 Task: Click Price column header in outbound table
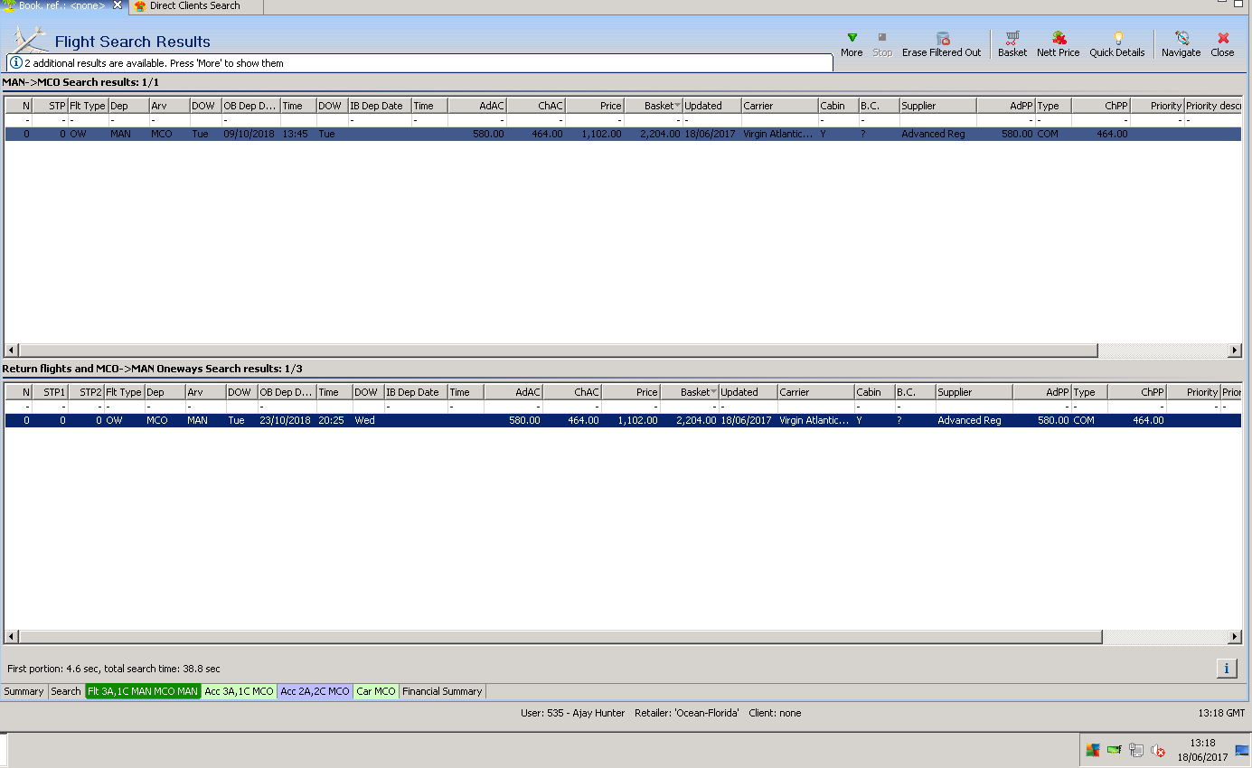[x=595, y=106]
